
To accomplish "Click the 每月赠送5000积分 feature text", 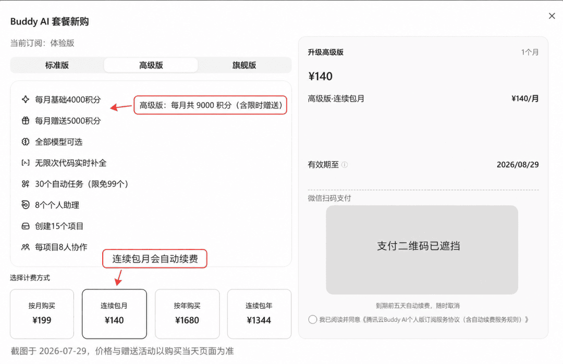I will (x=68, y=121).
